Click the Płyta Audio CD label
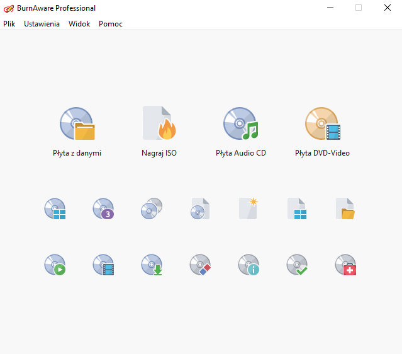The width and height of the screenshot is (402, 354). coord(241,153)
